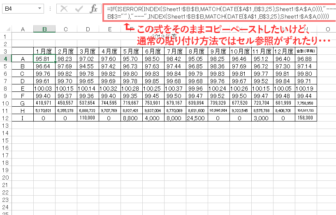Screen dimensions: 336x215
Task: Click cell containing 24,500
Action: point(197,118)
